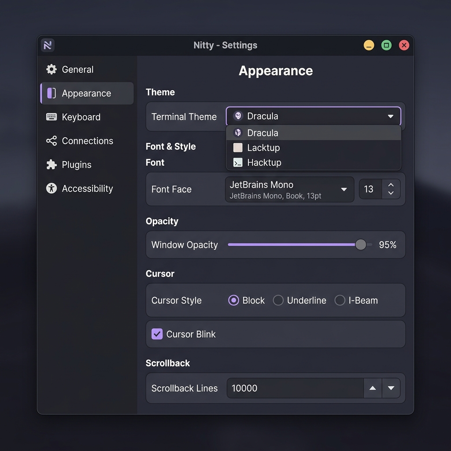The image size is (451, 451).
Task: Click the Keyboard icon in sidebar
Action: pos(52,117)
